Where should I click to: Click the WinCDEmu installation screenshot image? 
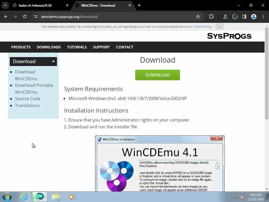pyautogui.click(x=160, y=164)
